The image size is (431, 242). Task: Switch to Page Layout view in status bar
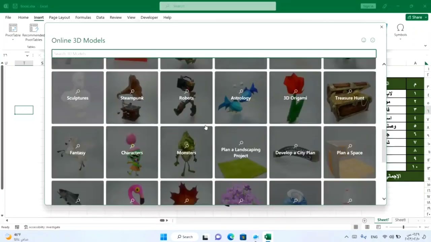pyautogui.click(x=367, y=227)
